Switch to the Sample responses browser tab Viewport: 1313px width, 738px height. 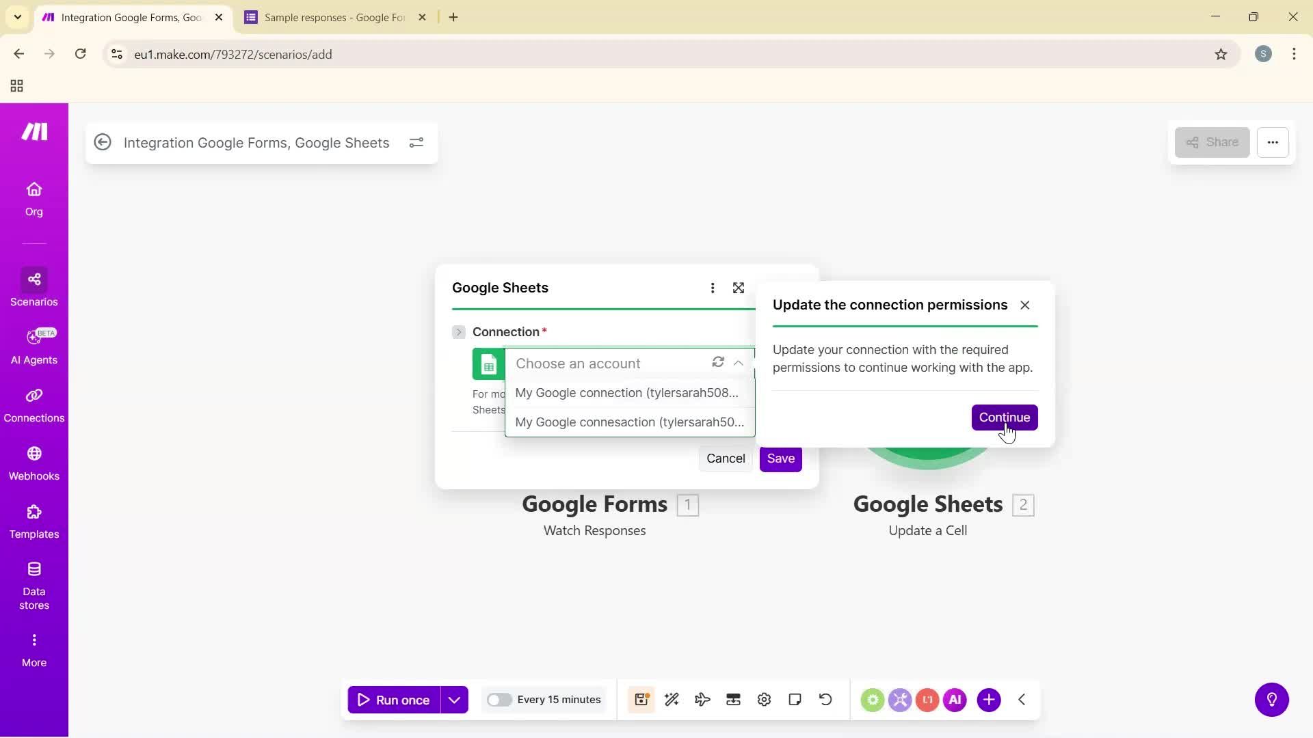point(335,17)
